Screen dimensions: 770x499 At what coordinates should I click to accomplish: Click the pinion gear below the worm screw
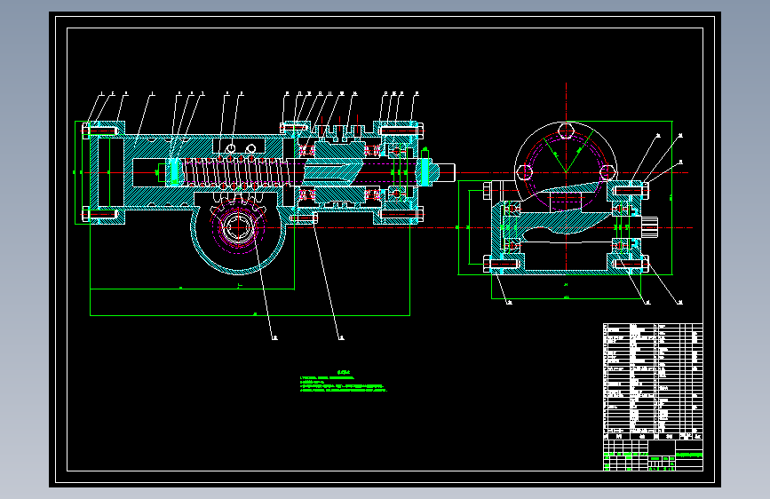pos(238,227)
